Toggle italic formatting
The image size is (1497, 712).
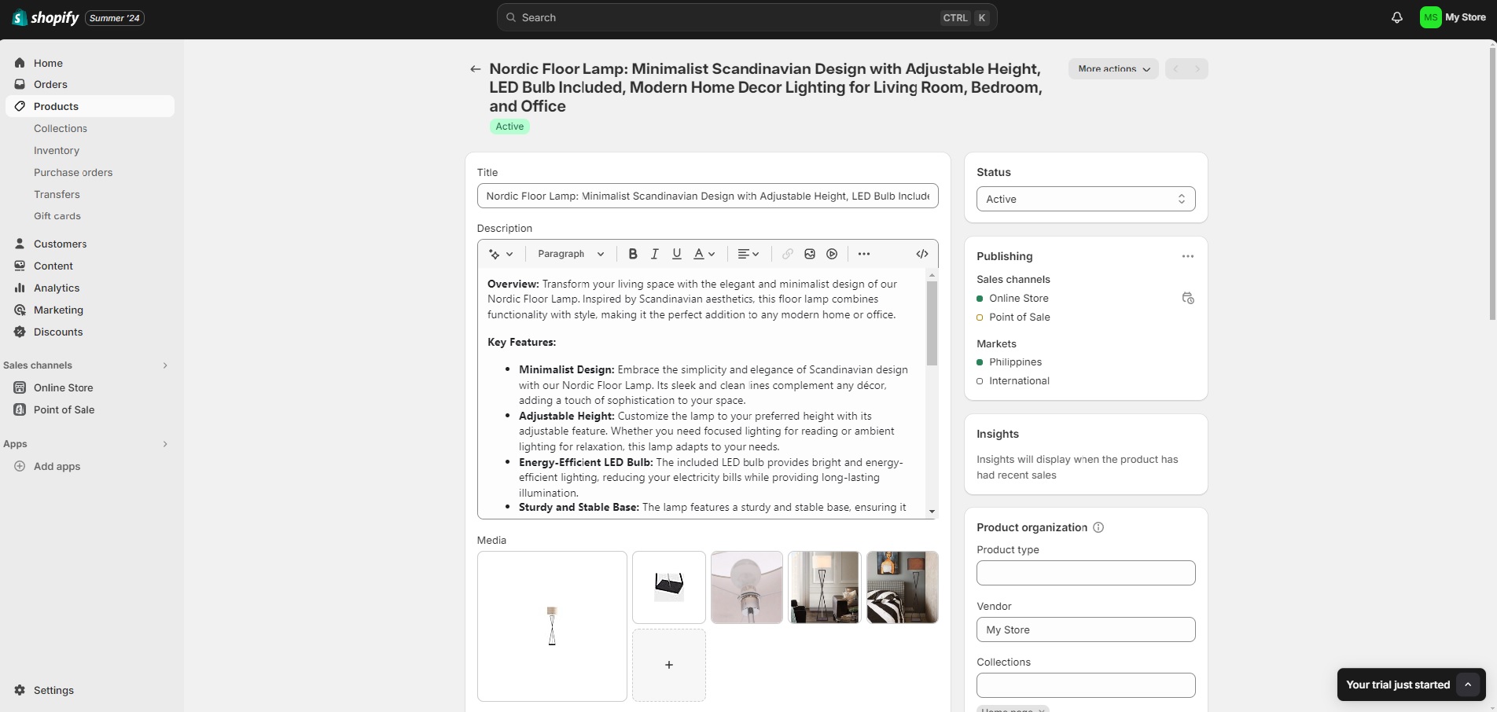tap(654, 254)
